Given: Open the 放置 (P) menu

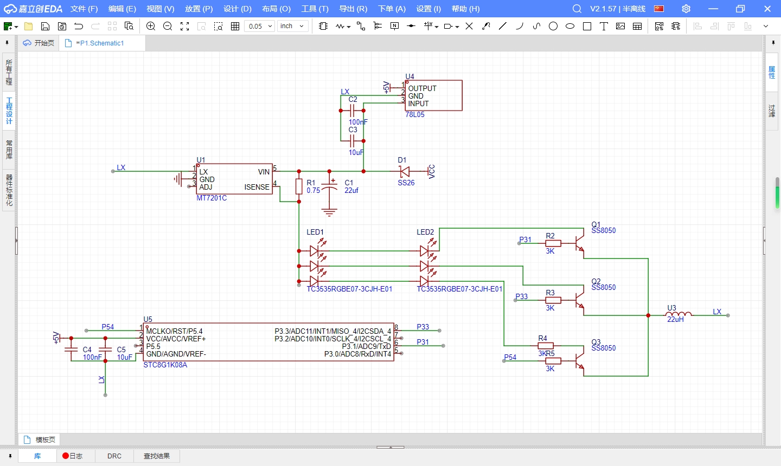Looking at the screenshot, I should [x=199, y=9].
